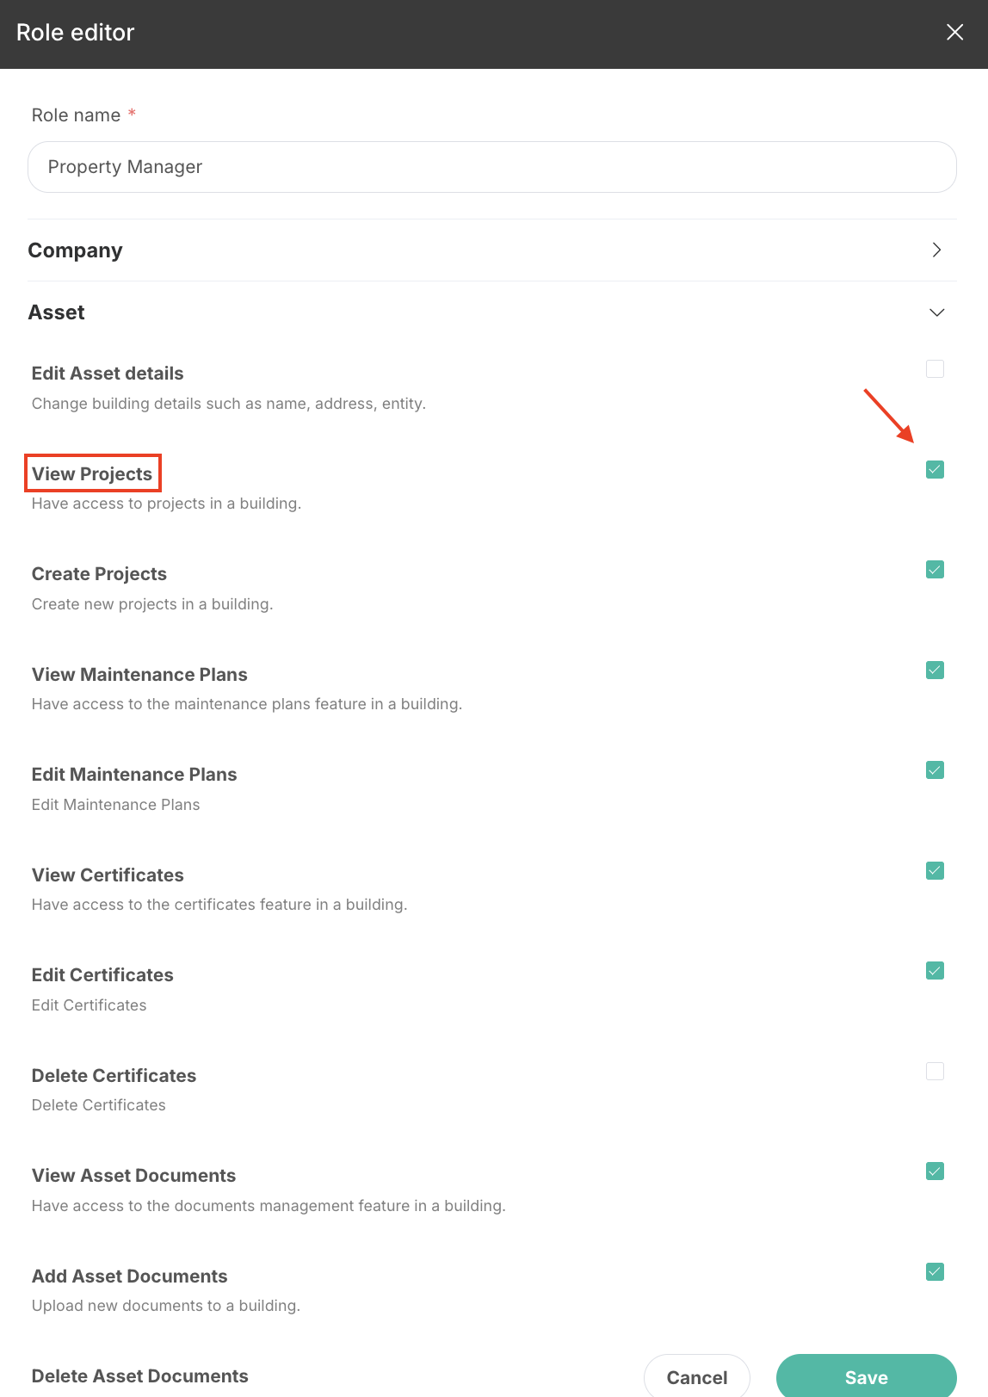Click the Delete Asset Documents label

pos(140,1376)
